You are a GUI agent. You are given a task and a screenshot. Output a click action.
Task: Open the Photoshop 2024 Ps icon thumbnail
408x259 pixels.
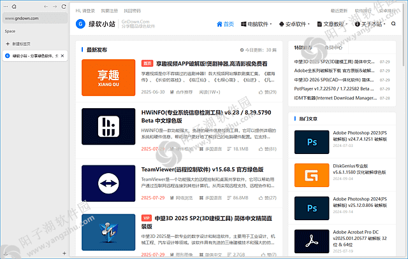click(312, 208)
